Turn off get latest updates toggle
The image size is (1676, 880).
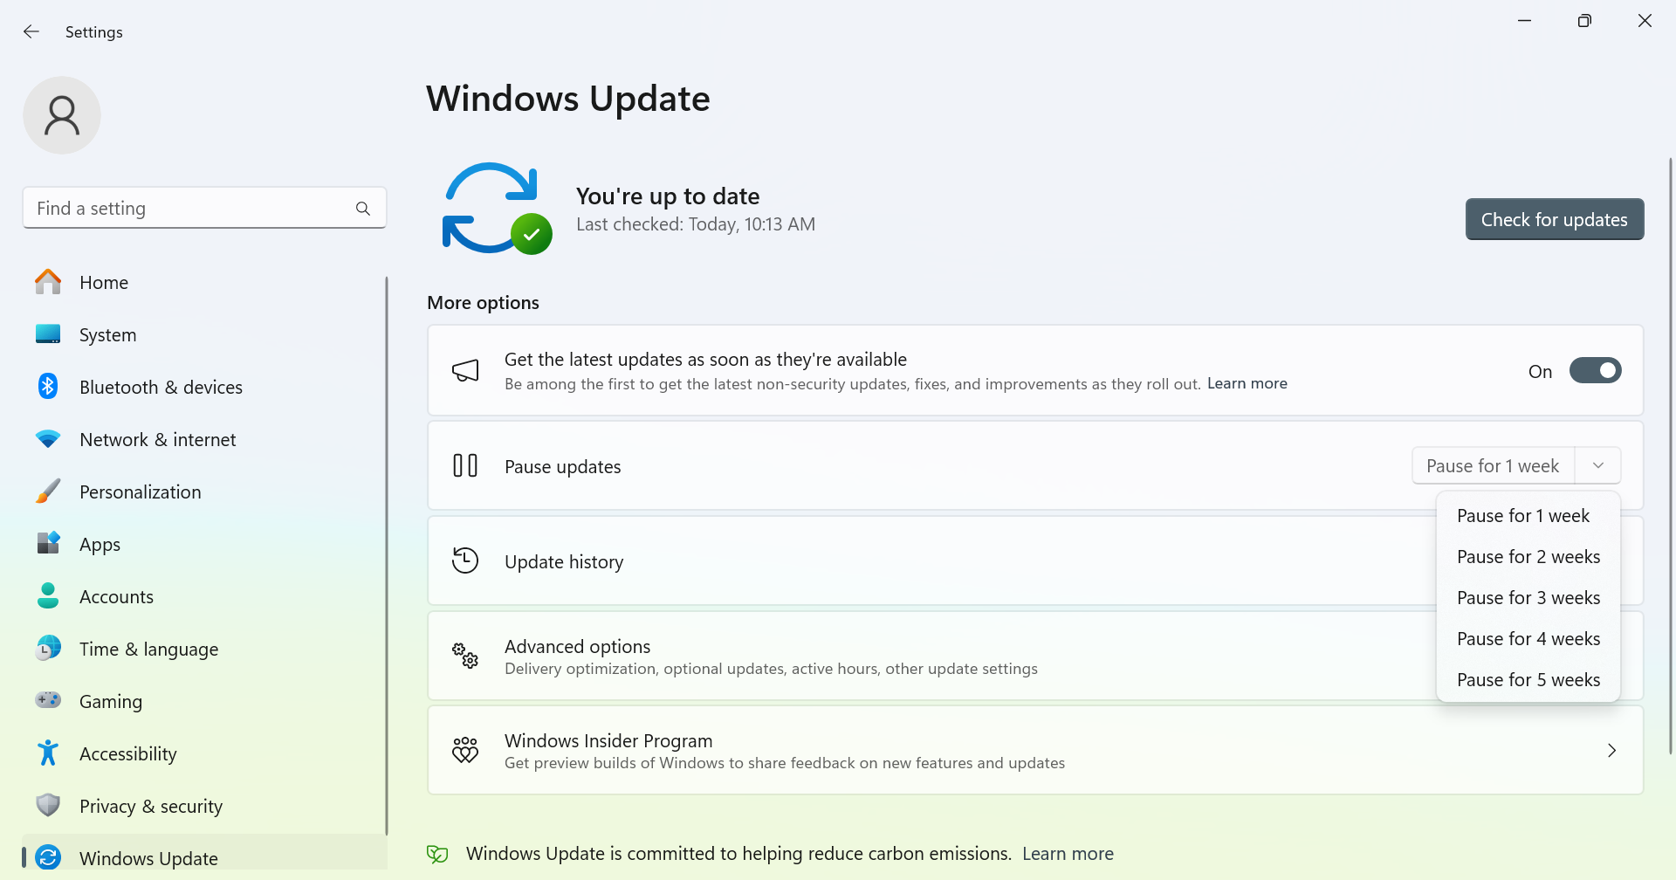coord(1595,371)
